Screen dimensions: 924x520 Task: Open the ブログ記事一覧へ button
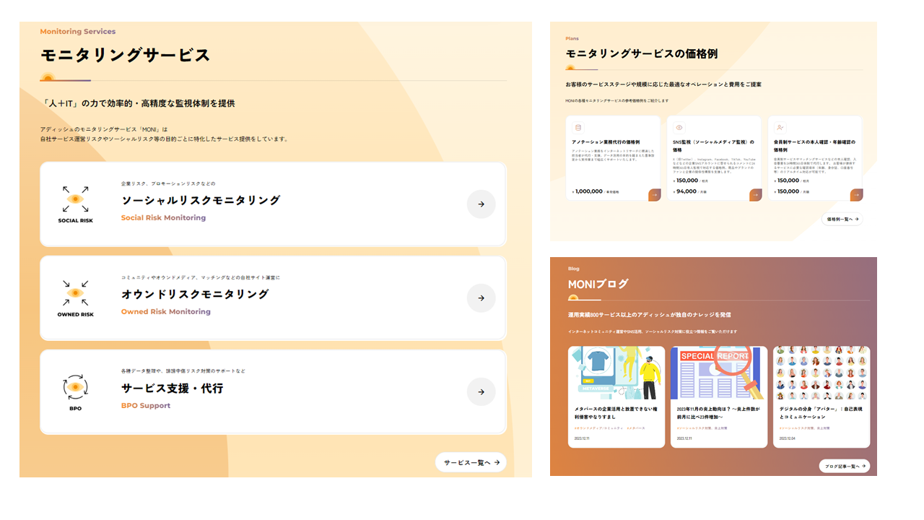[x=844, y=466]
